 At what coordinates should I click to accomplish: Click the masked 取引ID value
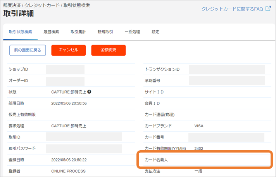tap(84, 137)
